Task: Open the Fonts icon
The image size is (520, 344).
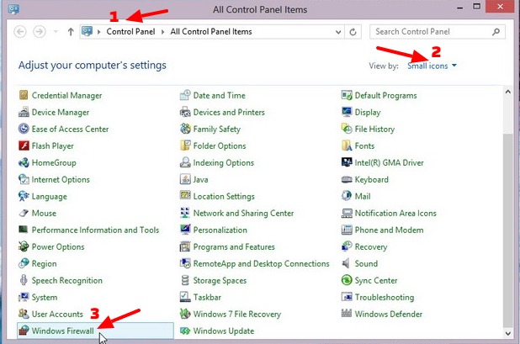Action: click(347, 146)
